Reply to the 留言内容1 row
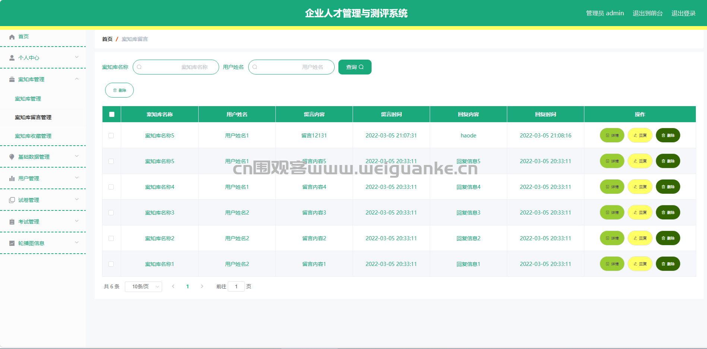This screenshot has height=349, width=707. coord(640,264)
